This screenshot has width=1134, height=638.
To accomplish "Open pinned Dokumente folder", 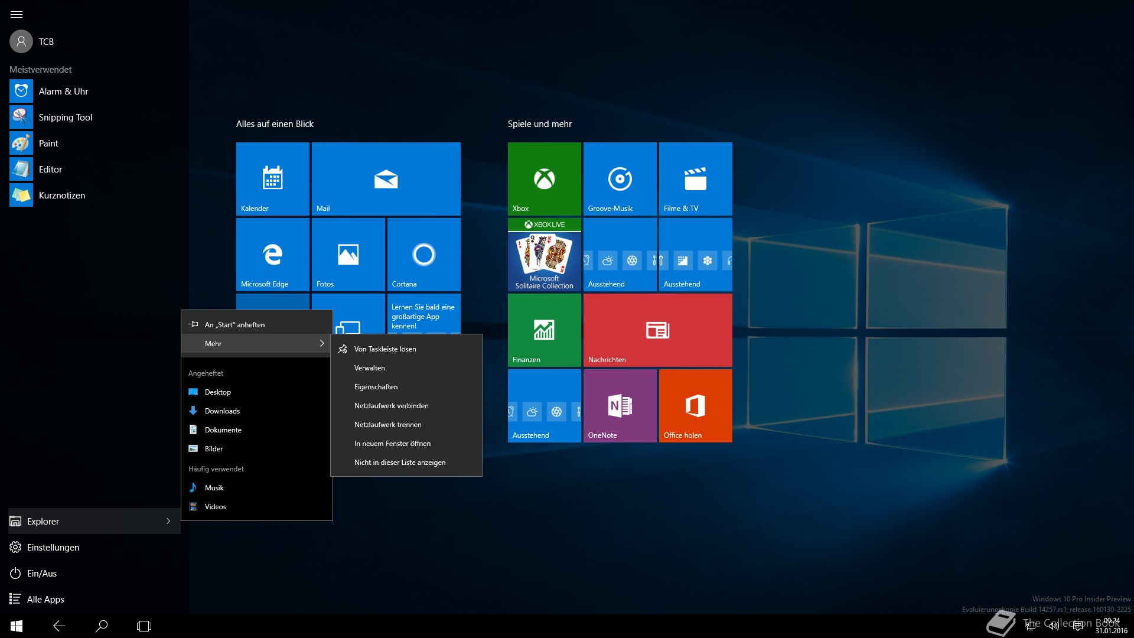I will pyautogui.click(x=257, y=430).
